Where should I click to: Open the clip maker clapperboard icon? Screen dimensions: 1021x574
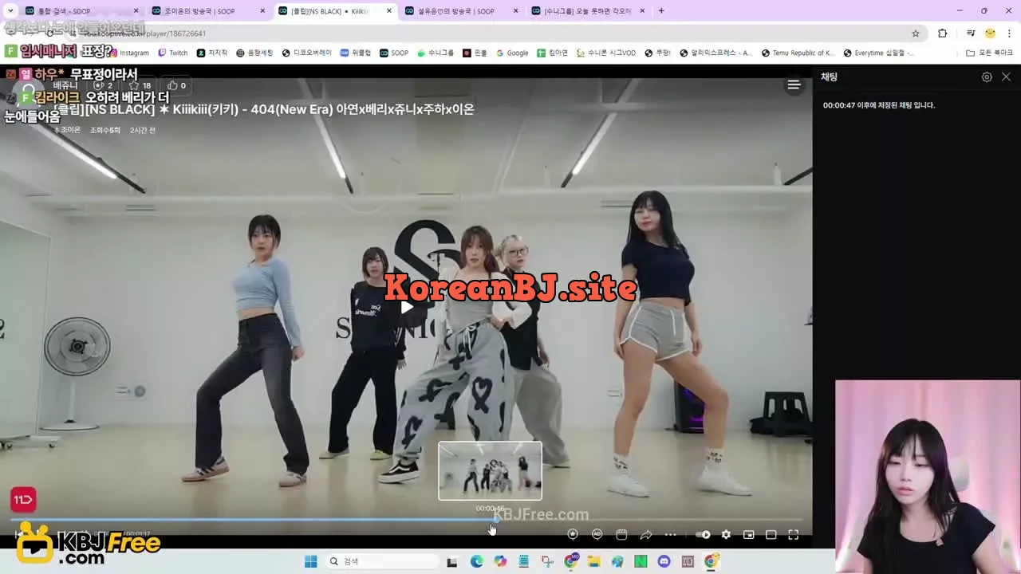[x=621, y=534]
